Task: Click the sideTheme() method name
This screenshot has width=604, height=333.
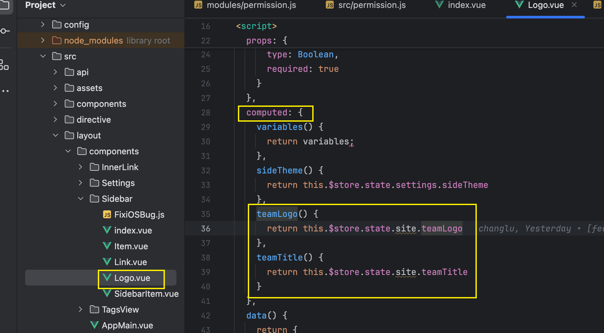Action: (x=280, y=170)
